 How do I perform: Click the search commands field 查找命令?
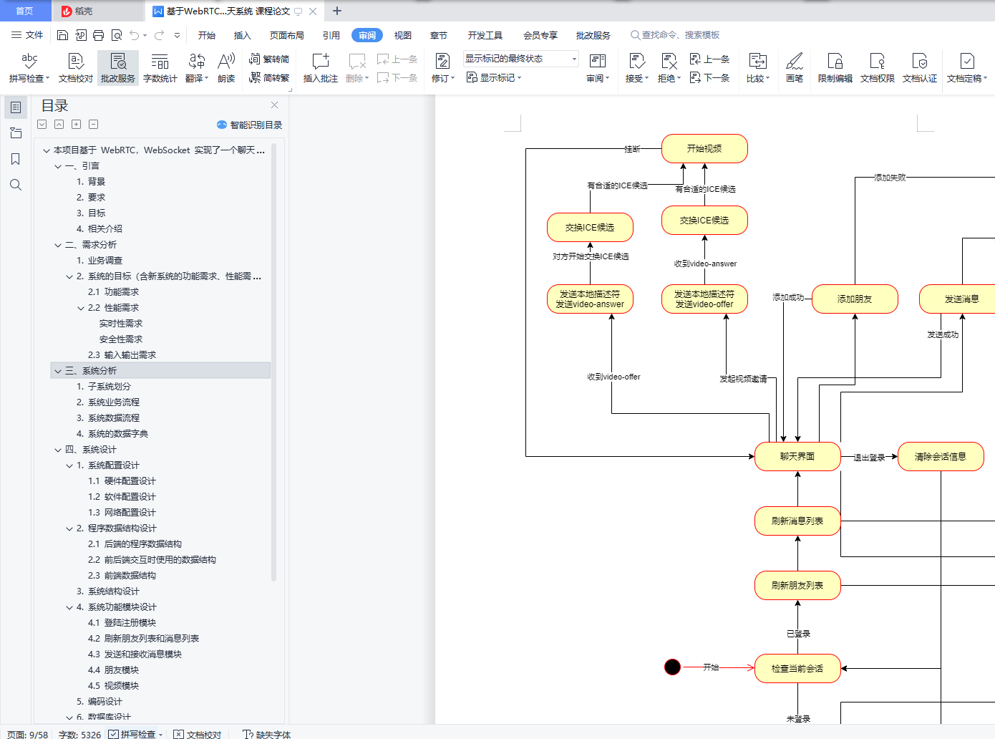[x=675, y=35]
